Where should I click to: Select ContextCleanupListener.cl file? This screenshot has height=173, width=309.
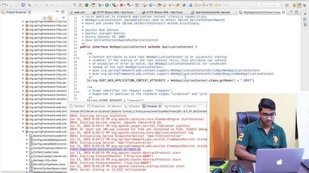(x=50, y=148)
